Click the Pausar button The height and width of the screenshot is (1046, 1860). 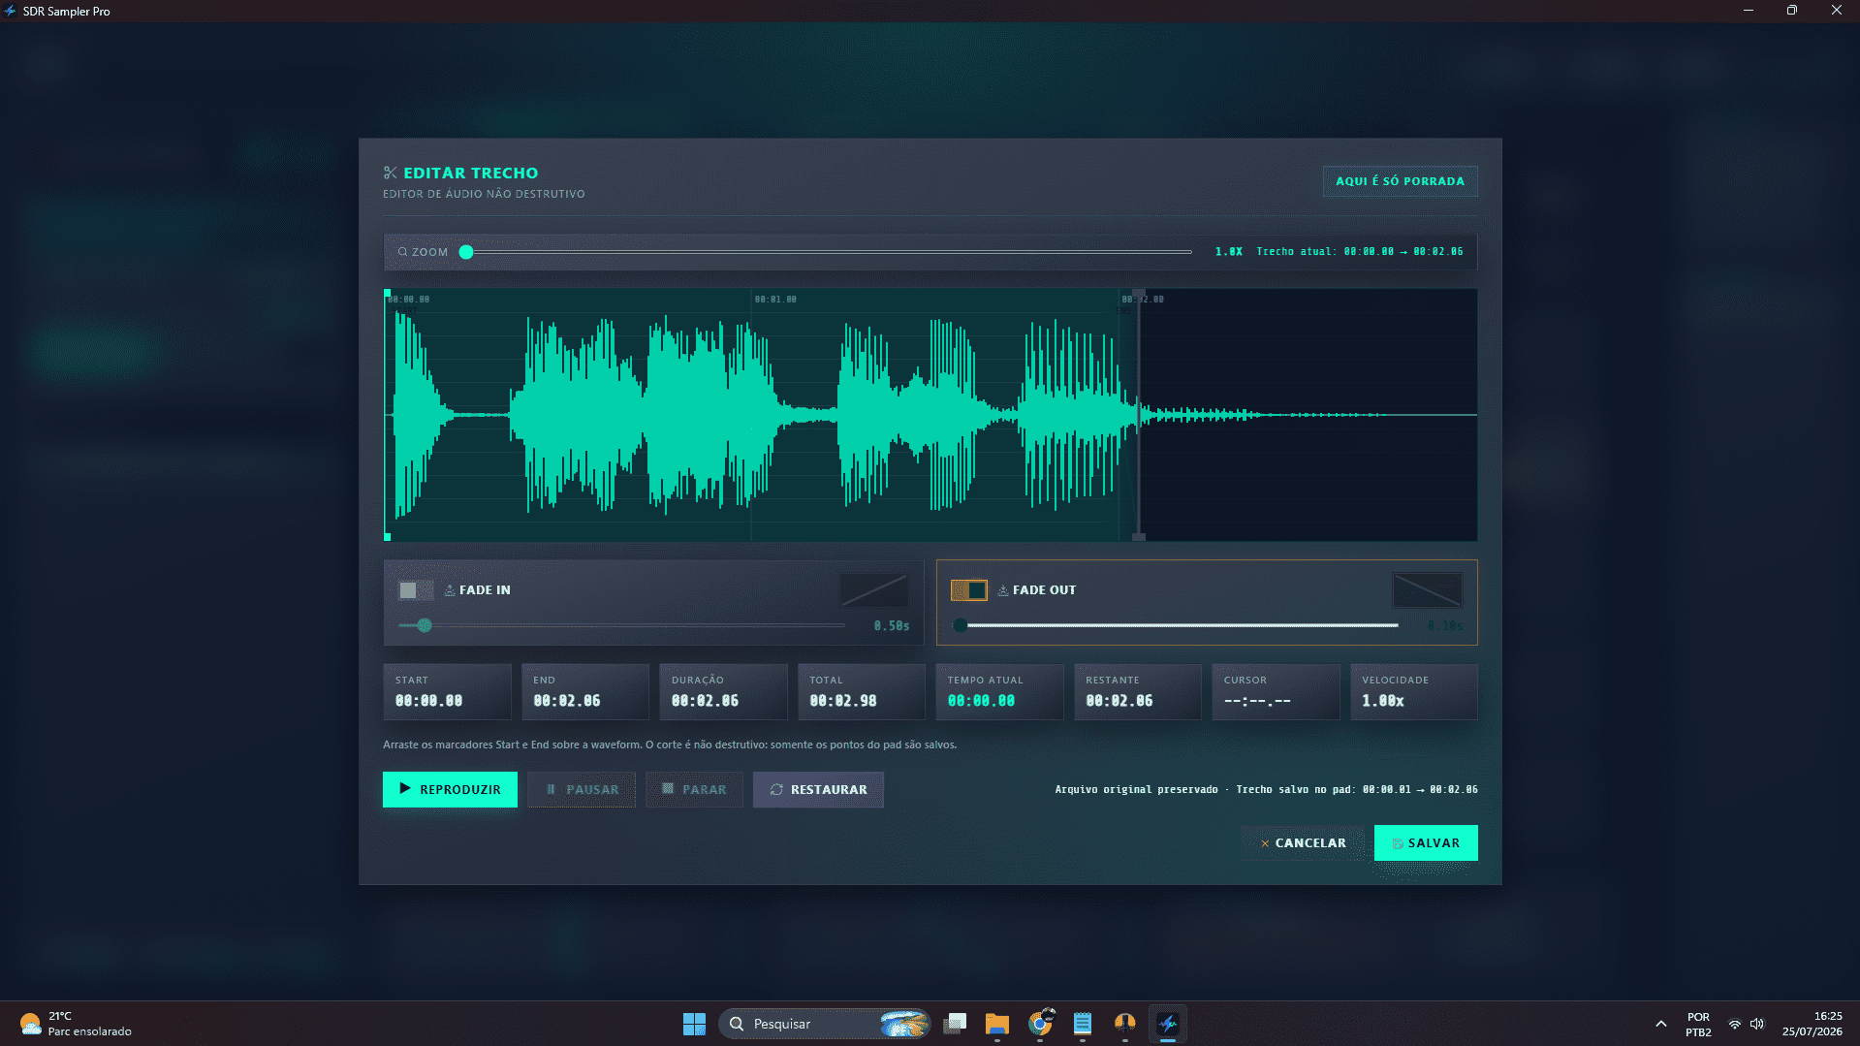click(x=582, y=789)
